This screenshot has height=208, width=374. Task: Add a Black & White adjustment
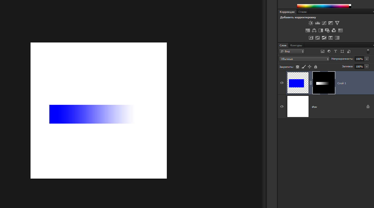click(321, 30)
